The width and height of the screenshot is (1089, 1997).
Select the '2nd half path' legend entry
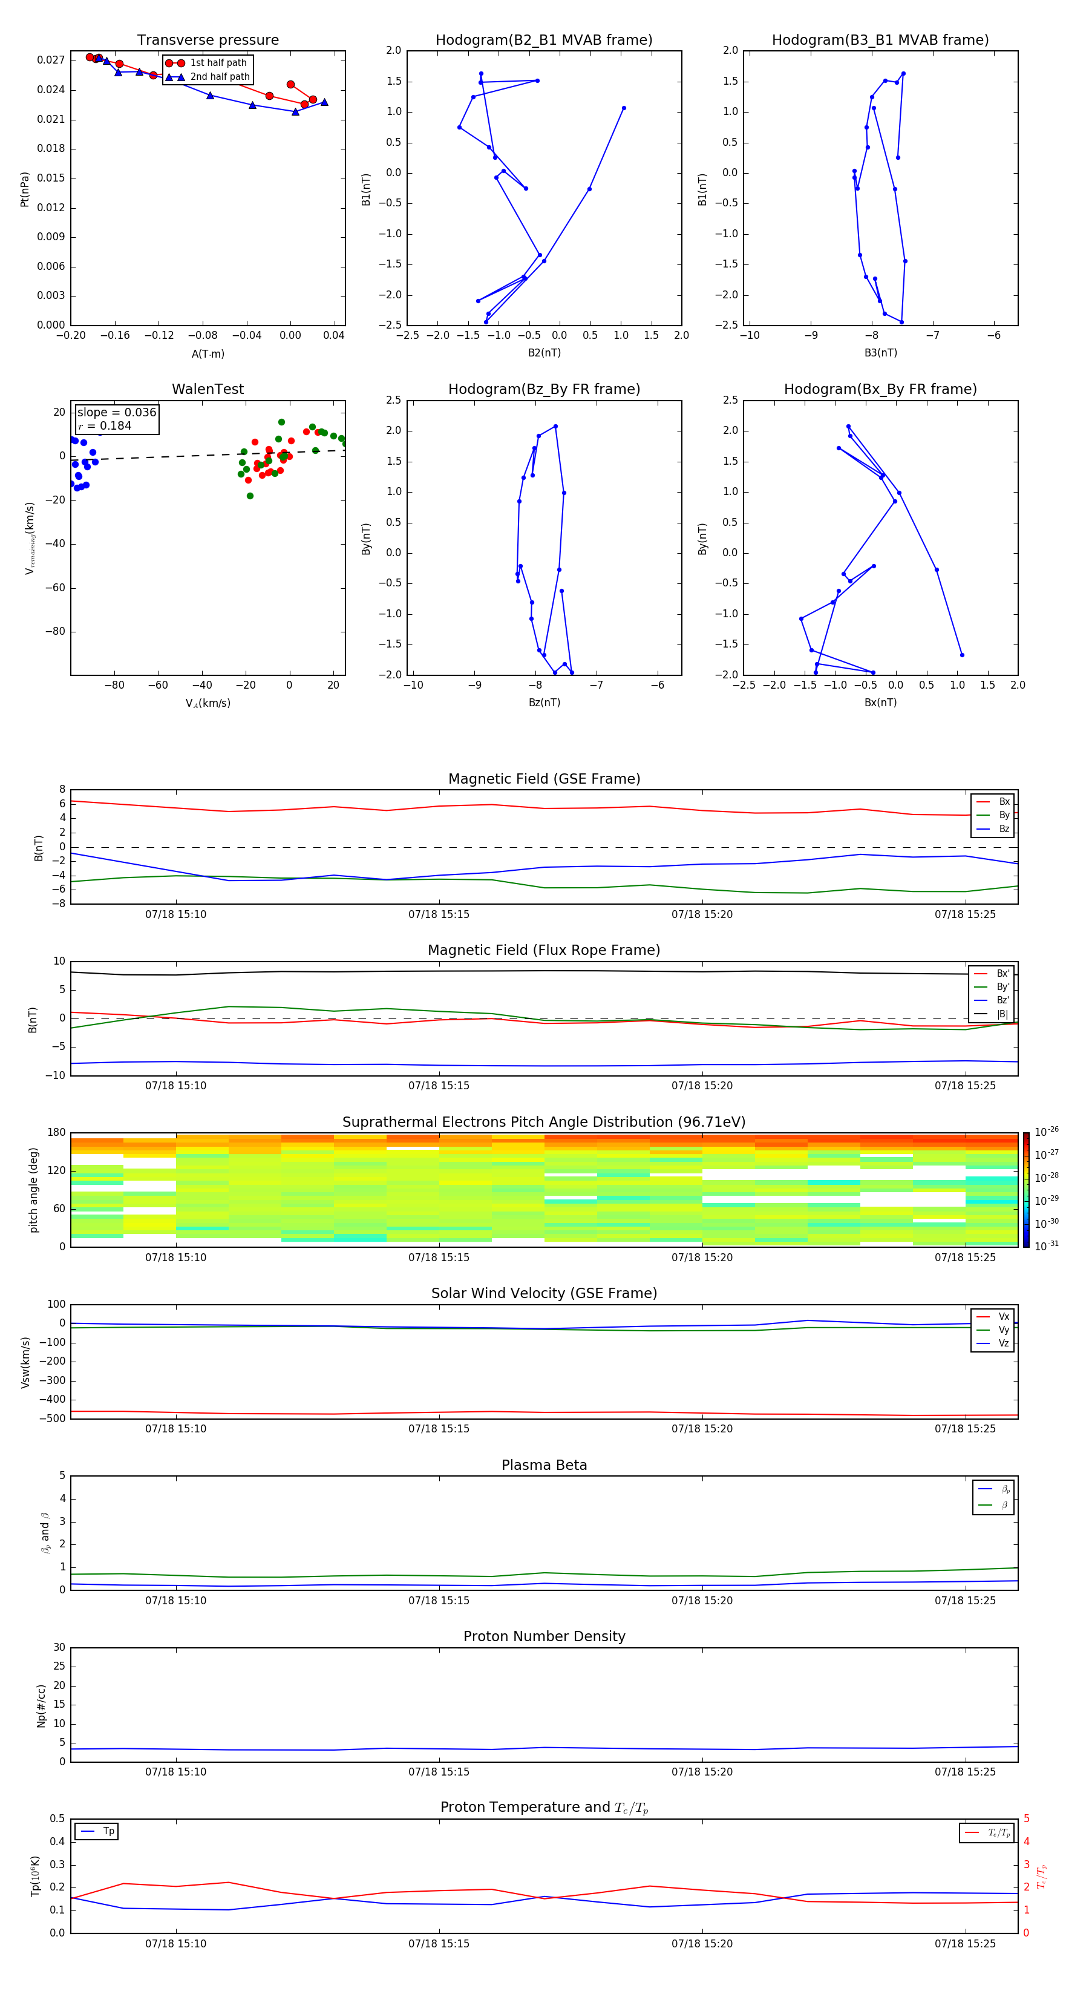[x=207, y=77]
